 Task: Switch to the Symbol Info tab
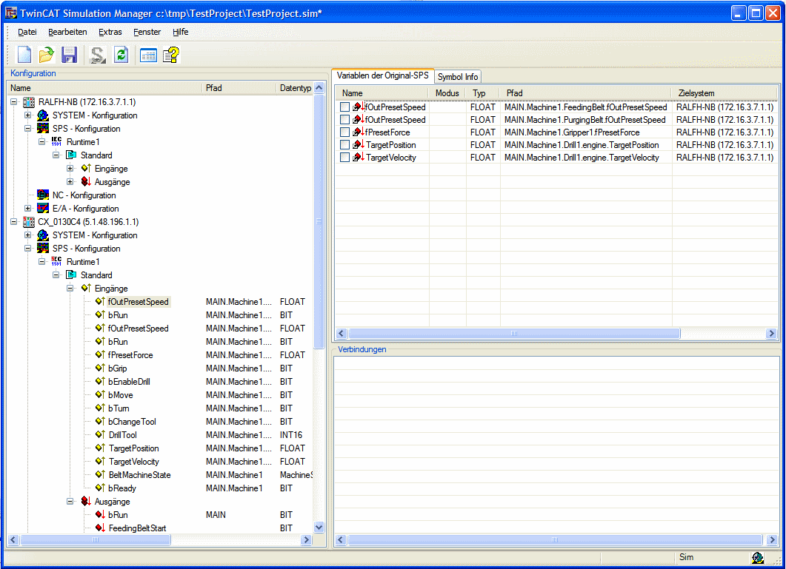click(x=458, y=77)
